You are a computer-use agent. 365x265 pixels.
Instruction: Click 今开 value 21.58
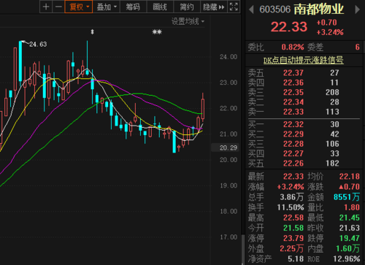[293, 228]
